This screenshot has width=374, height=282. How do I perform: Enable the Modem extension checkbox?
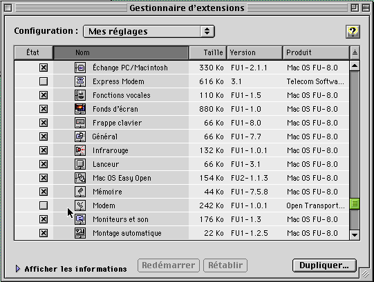click(44, 205)
